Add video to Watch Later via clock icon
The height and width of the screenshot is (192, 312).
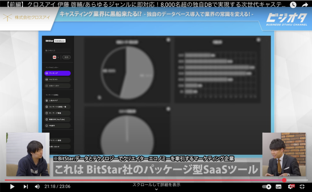point(293,5)
